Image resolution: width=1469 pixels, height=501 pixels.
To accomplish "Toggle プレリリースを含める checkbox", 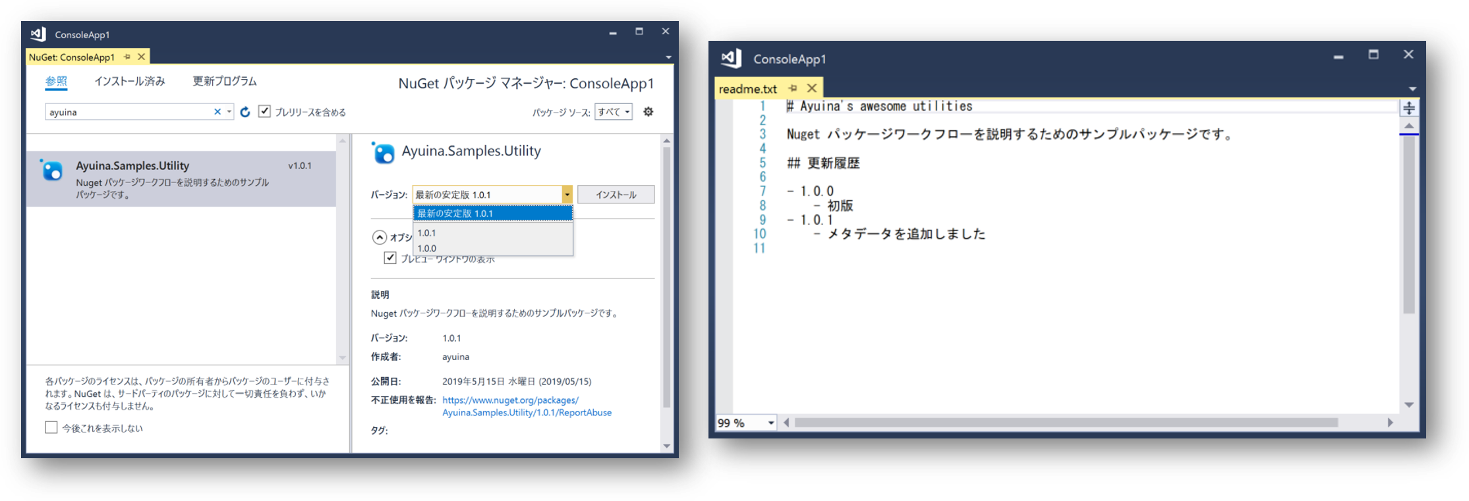I will click(x=264, y=111).
